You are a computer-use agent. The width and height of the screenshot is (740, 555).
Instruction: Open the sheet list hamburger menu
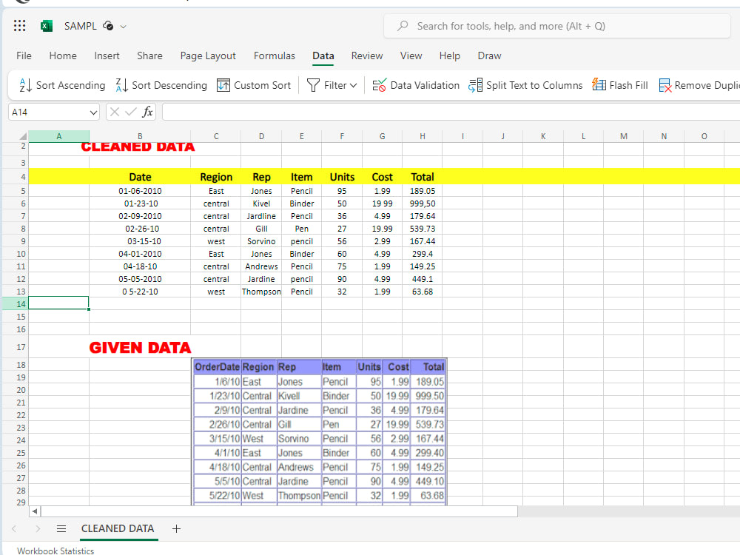pos(61,528)
